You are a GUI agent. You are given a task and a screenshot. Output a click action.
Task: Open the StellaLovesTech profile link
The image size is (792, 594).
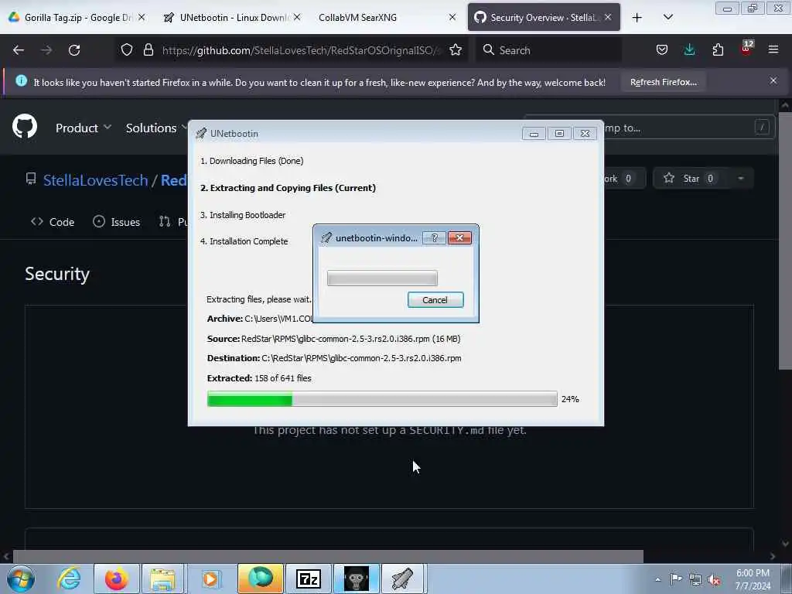95,180
